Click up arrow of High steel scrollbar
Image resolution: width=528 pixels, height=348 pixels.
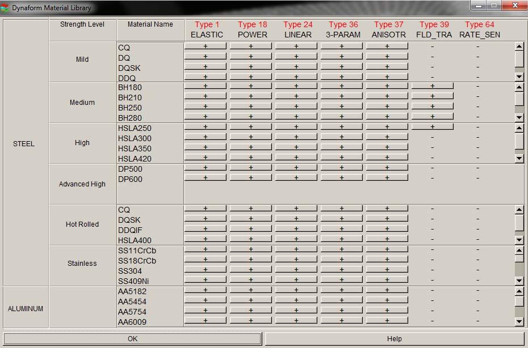click(x=519, y=128)
